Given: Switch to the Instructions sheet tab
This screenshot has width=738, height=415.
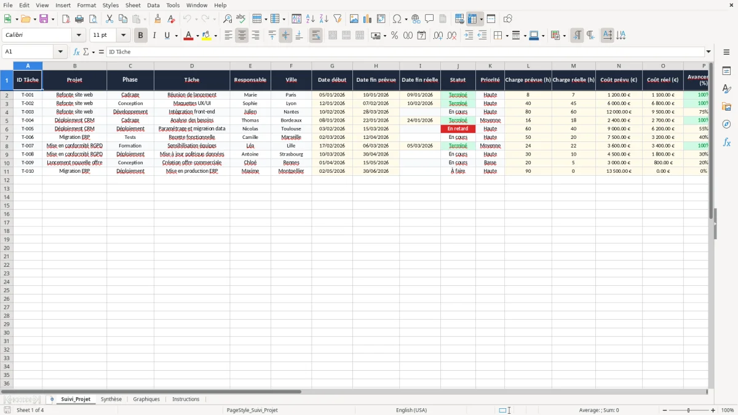Looking at the screenshot, I should (x=186, y=399).
